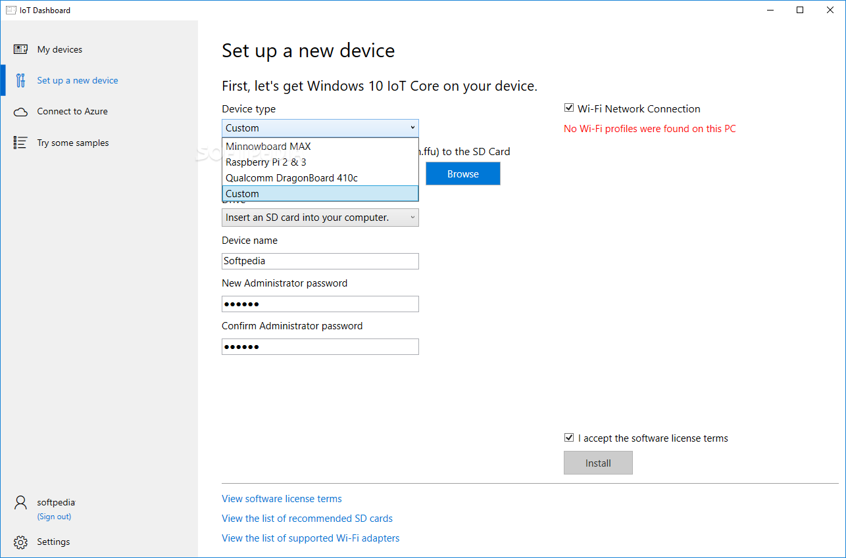
Task: Pick Qualcomm DragonBoard 410c device type
Action: click(320, 178)
